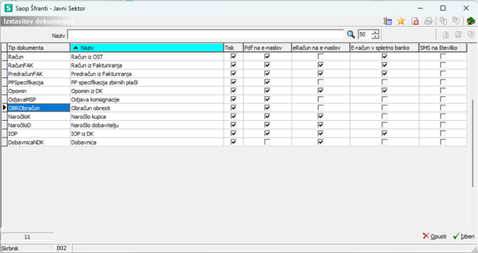Image resolution: width=478 pixels, height=253 pixels.
Task: Click the 'Naročilo dobavitelju' name cell
Action: click(x=147, y=125)
